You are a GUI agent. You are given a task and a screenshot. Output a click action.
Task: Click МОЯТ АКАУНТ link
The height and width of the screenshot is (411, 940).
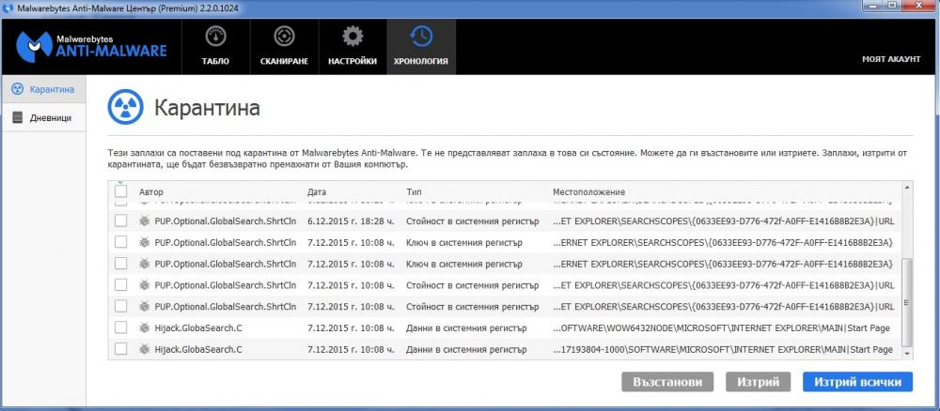pyautogui.click(x=891, y=59)
